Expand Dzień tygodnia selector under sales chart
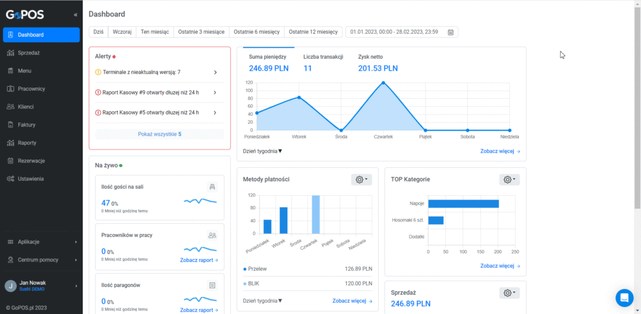The image size is (641, 314). point(262,151)
